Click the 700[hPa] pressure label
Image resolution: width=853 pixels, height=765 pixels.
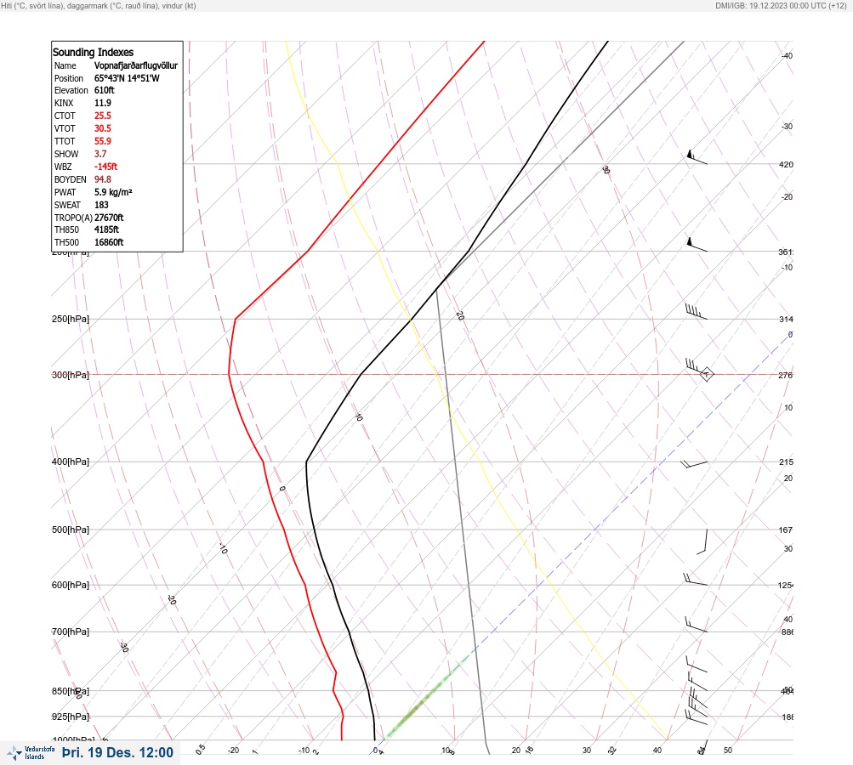click(71, 632)
